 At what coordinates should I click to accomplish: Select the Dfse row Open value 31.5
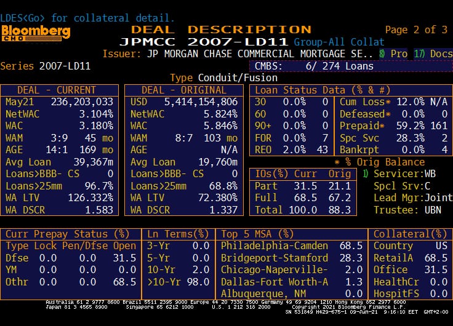(x=124, y=258)
